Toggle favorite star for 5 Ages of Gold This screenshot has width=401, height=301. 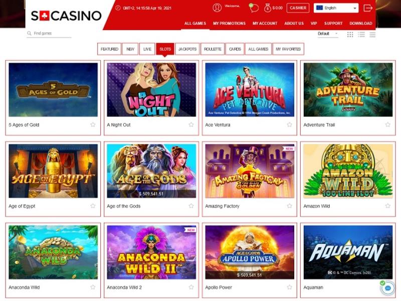[x=93, y=124]
